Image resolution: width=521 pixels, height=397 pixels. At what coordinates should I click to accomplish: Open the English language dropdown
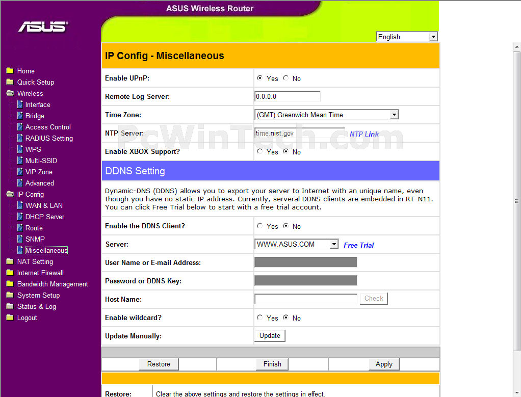click(407, 37)
